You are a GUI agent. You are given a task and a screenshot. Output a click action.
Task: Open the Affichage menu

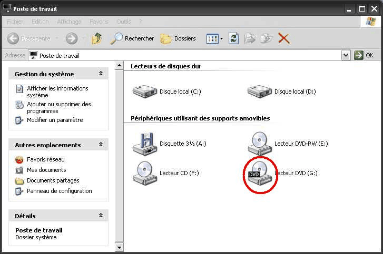point(69,22)
